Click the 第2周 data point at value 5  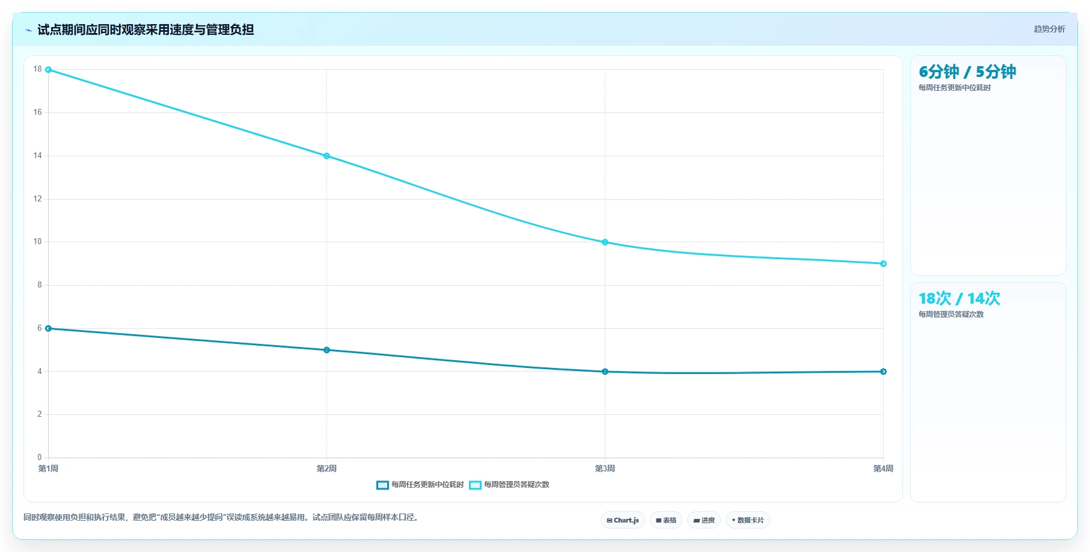point(326,350)
